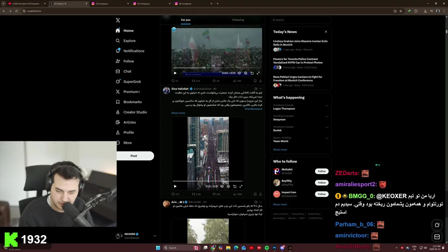Switch to the Resident Evil Requiem browser tab
Screen dimensions: 448x252
click(26, 3)
